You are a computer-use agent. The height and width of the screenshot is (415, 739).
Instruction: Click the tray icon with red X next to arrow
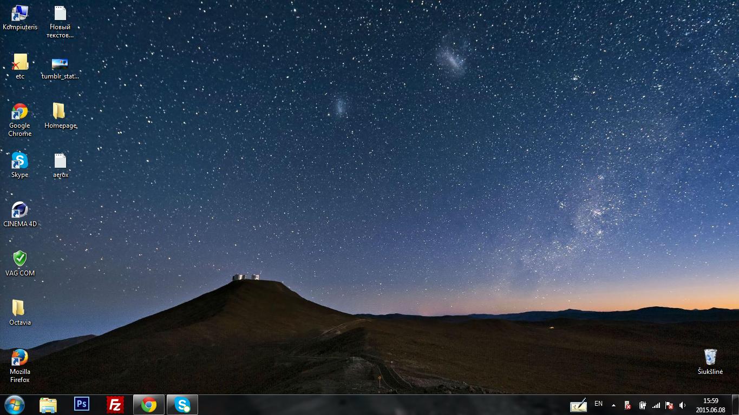pos(627,405)
